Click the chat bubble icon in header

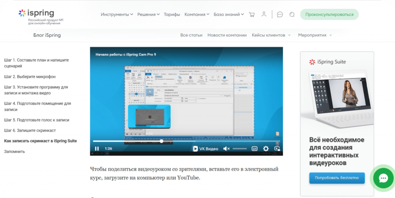coord(280,14)
